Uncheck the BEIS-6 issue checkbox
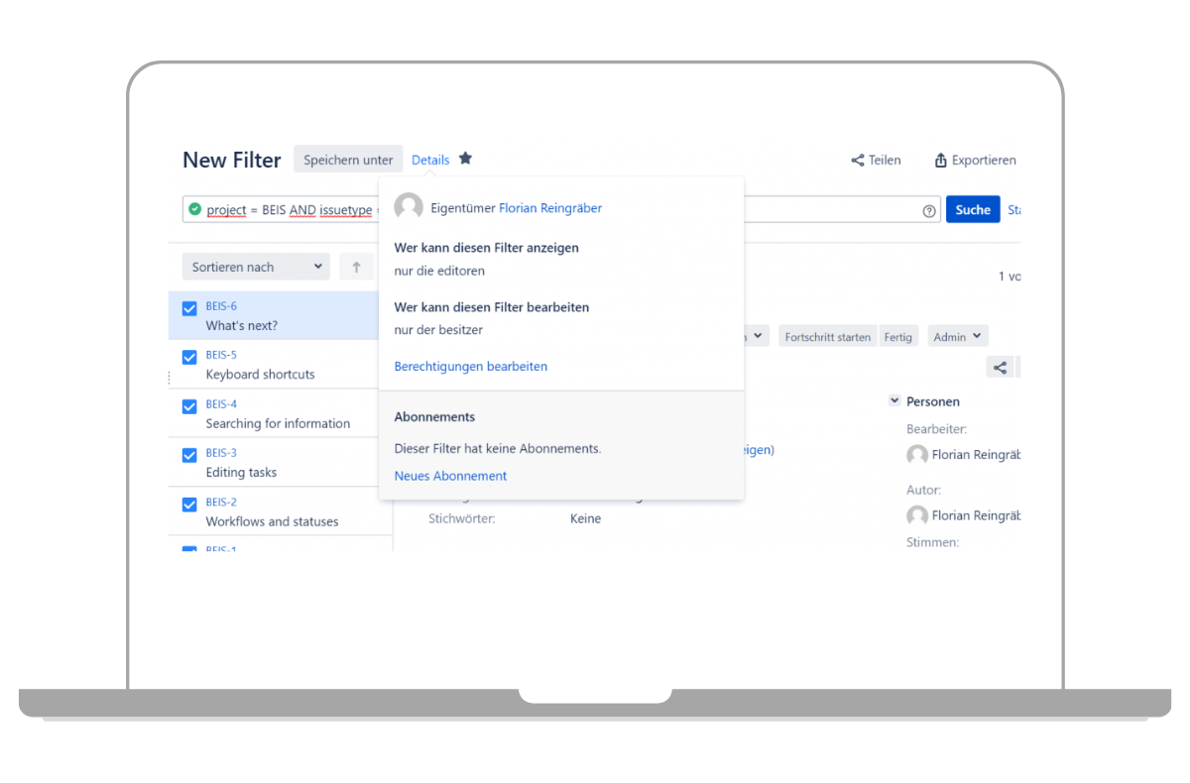Screen dimensions: 1190x783 188,307
